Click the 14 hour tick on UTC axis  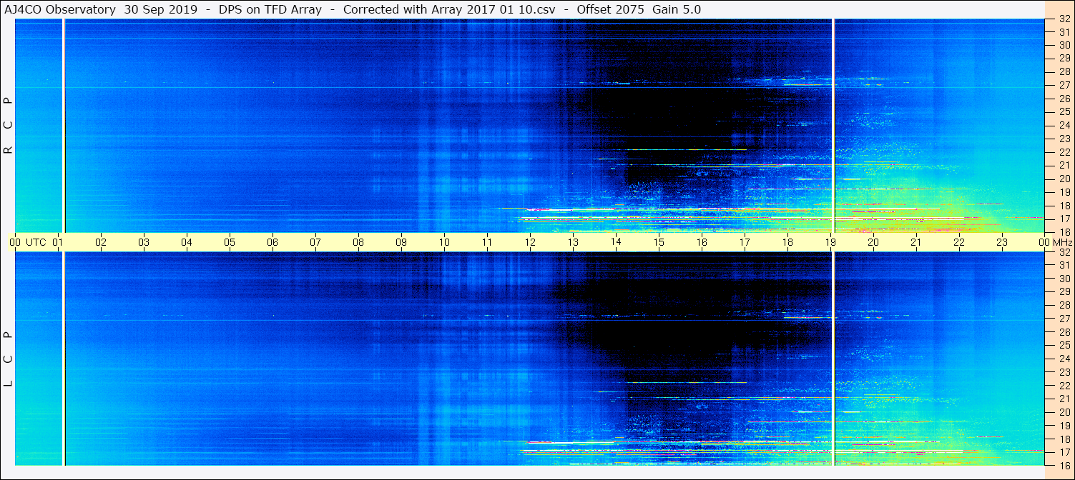pyautogui.click(x=616, y=242)
